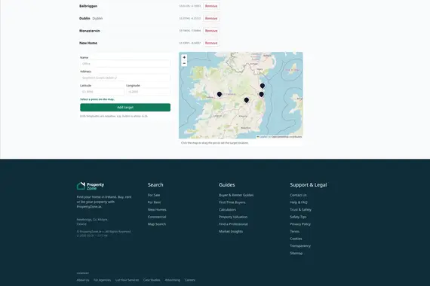Viewport: 430px width, 286px height.
Task: Open the Sitemap footer link
Action: pos(296,253)
